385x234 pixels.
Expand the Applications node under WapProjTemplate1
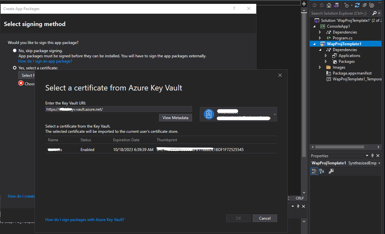click(325, 55)
